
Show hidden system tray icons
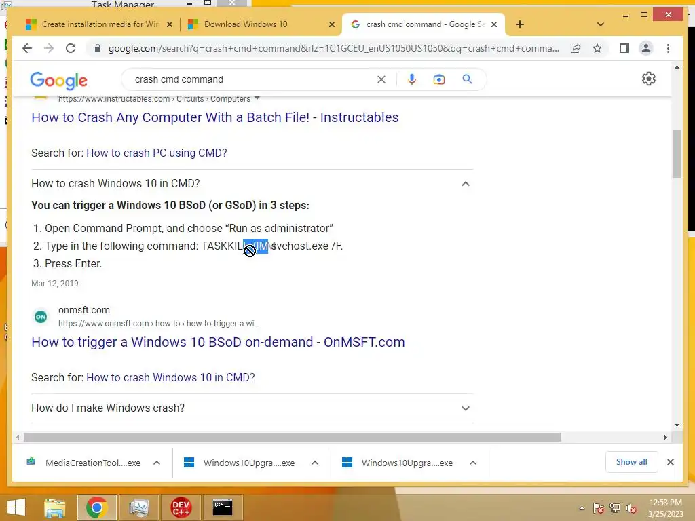click(x=582, y=508)
